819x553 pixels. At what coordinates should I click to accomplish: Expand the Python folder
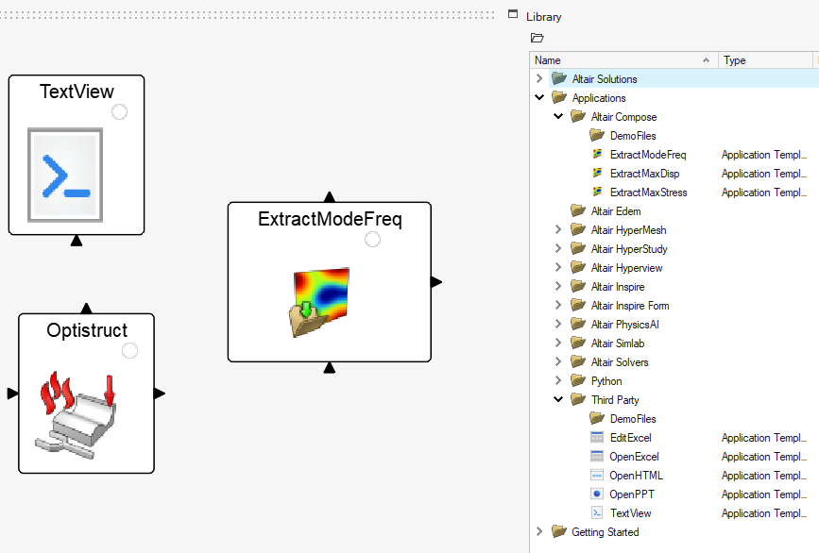(558, 379)
